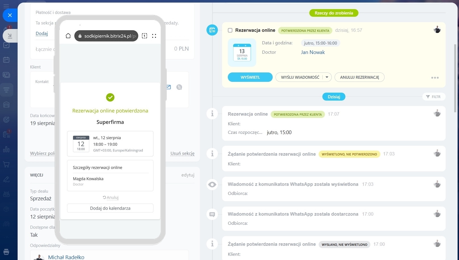Screen dimensions: 459x260
Task: Open the Tasks checkmark icon in sidebar
Action: point(6,45)
